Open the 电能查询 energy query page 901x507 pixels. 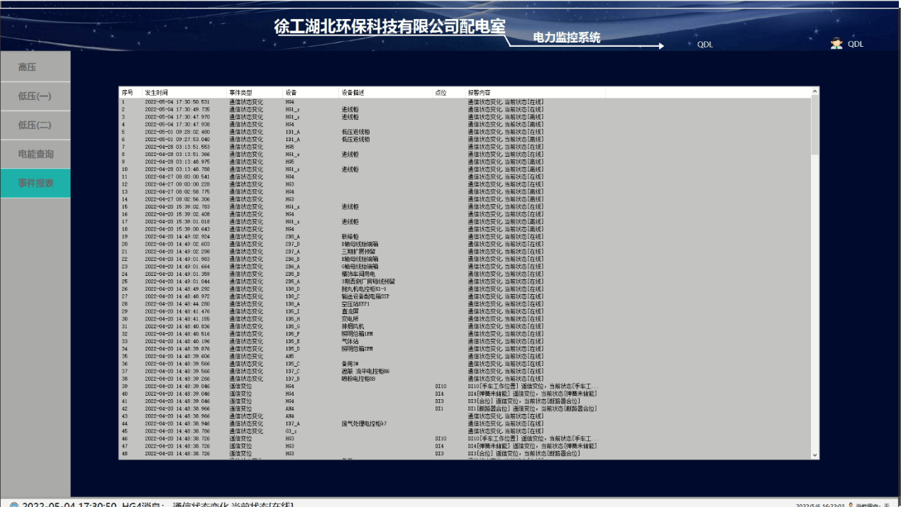coord(35,154)
